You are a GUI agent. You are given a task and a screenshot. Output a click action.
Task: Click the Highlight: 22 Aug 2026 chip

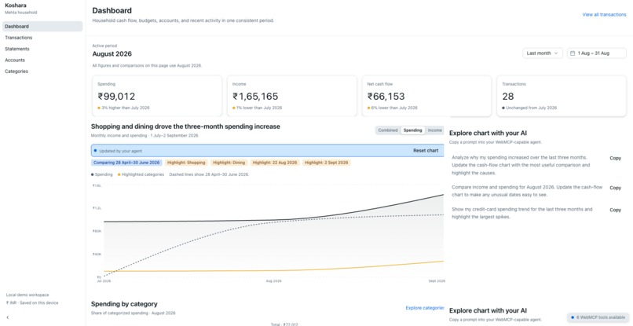tap(275, 163)
